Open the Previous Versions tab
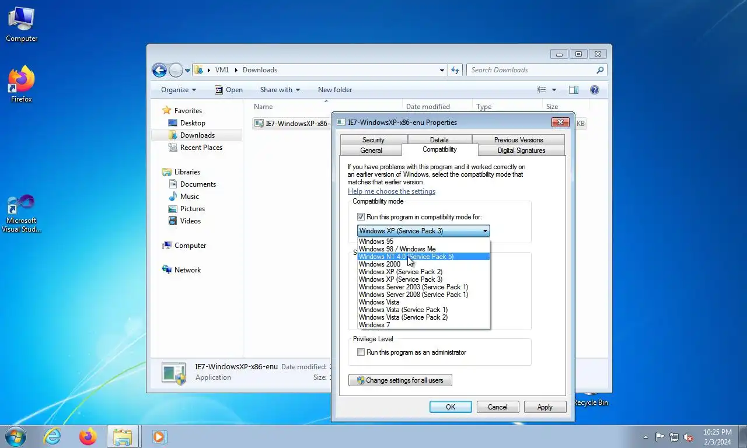This screenshot has width=747, height=448. pyautogui.click(x=518, y=140)
